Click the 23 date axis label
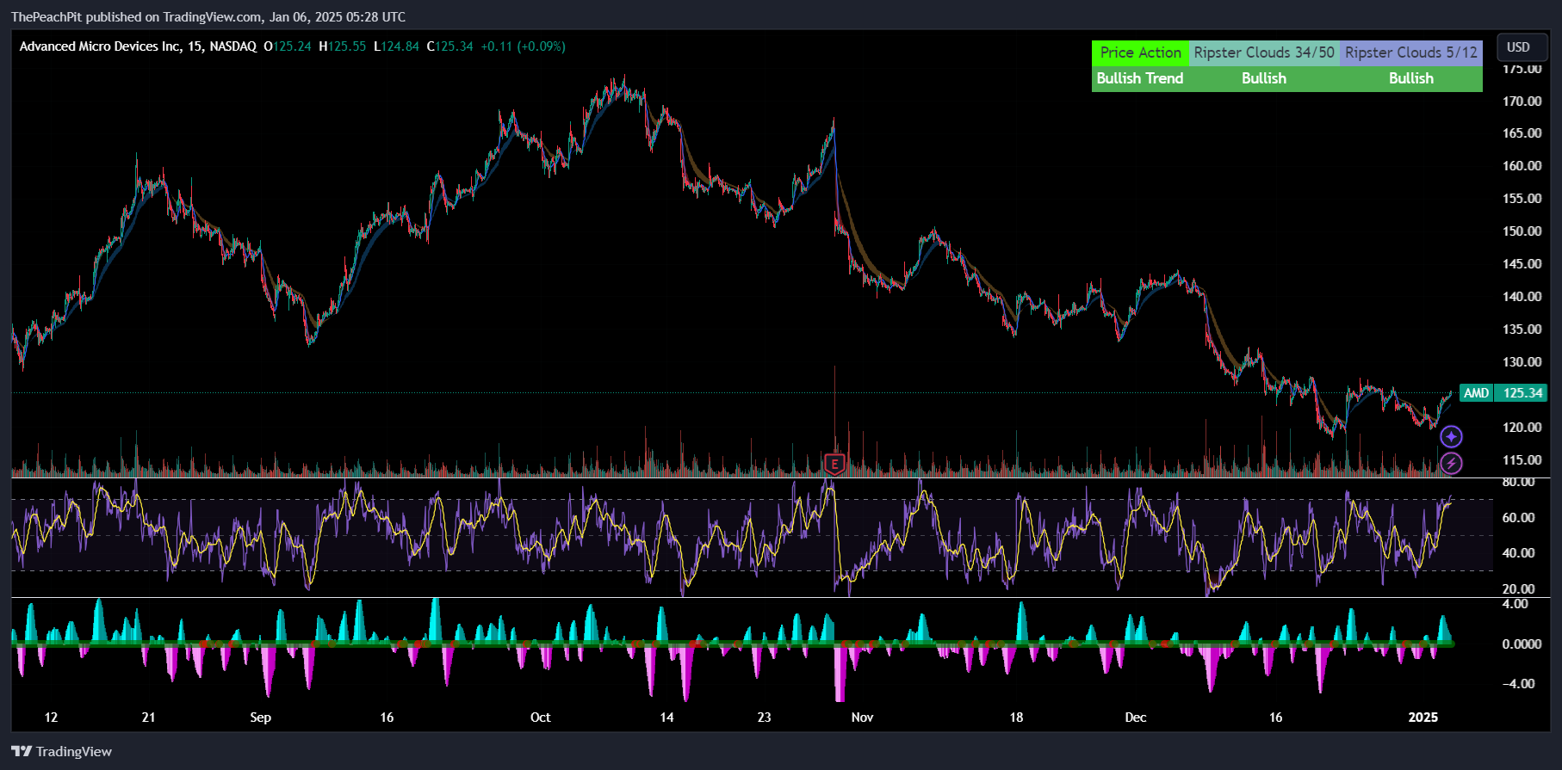 pyautogui.click(x=764, y=718)
